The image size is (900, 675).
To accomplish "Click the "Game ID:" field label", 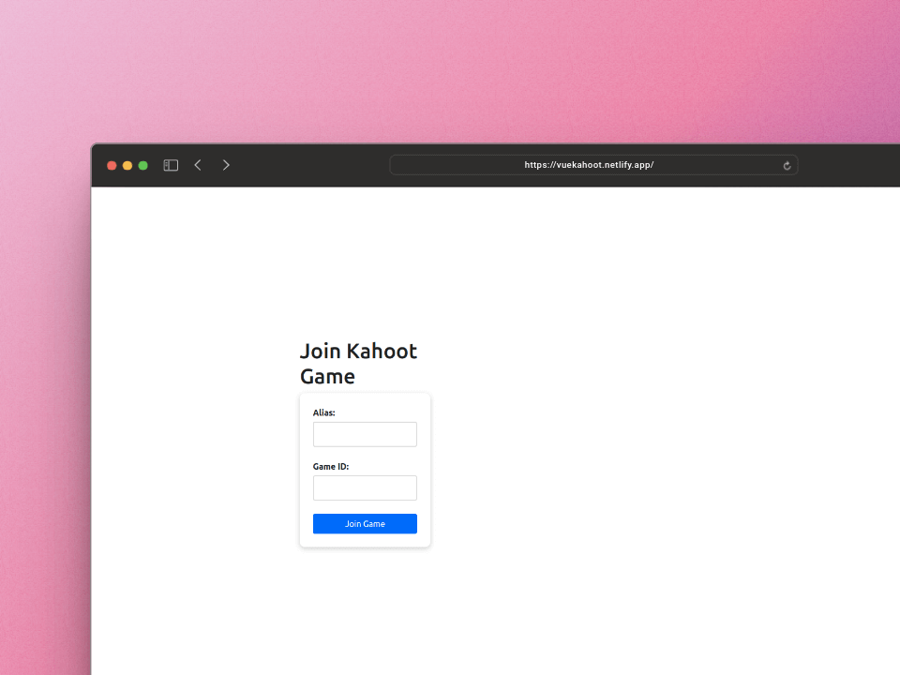I will (331, 466).
